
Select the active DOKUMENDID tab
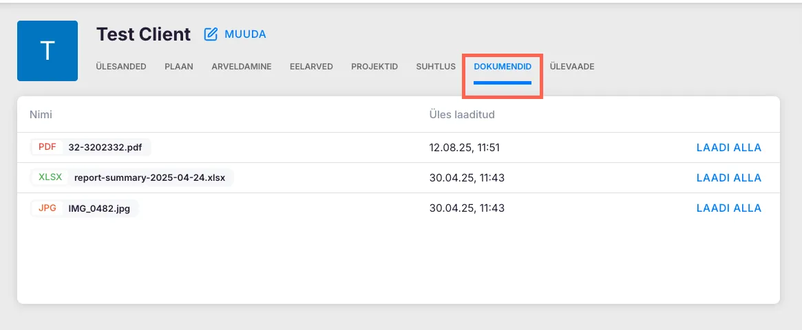(x=503, y=67)
